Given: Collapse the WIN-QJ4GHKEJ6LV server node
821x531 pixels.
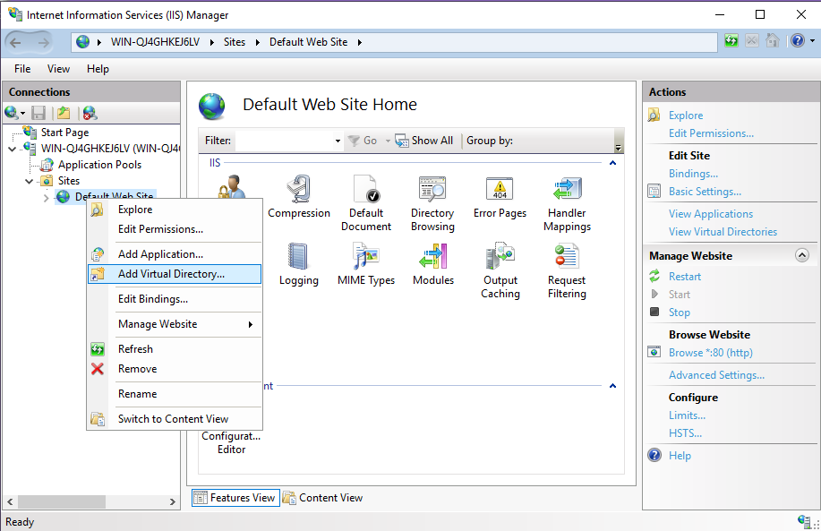Looking at the screenshot, I should [12, 150].
